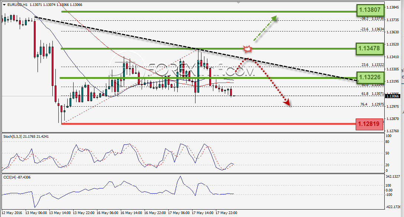Click 1.12760 on the price scale

(393, 131)
